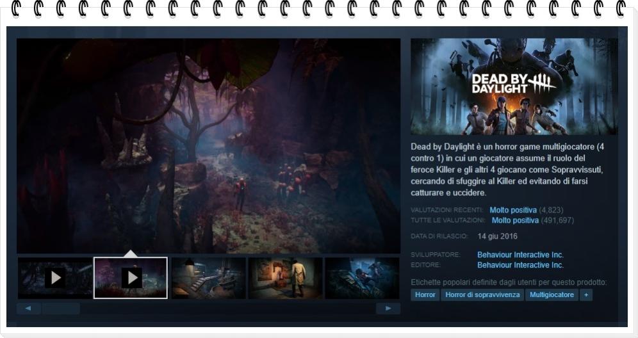638x338 pixels.
Task: Open the Multigiocatore tag
Action: tap(551, 295)
